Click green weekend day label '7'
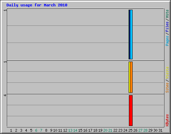Viewport: 171px width, 134px height. click(41, 130)
